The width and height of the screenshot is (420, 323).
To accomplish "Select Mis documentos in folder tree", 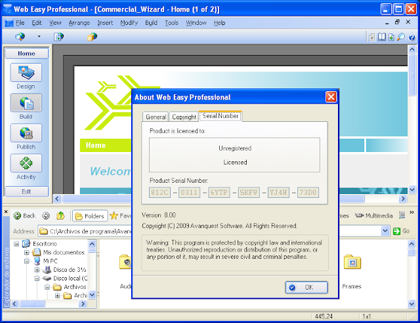I will (x=64, y=252).
